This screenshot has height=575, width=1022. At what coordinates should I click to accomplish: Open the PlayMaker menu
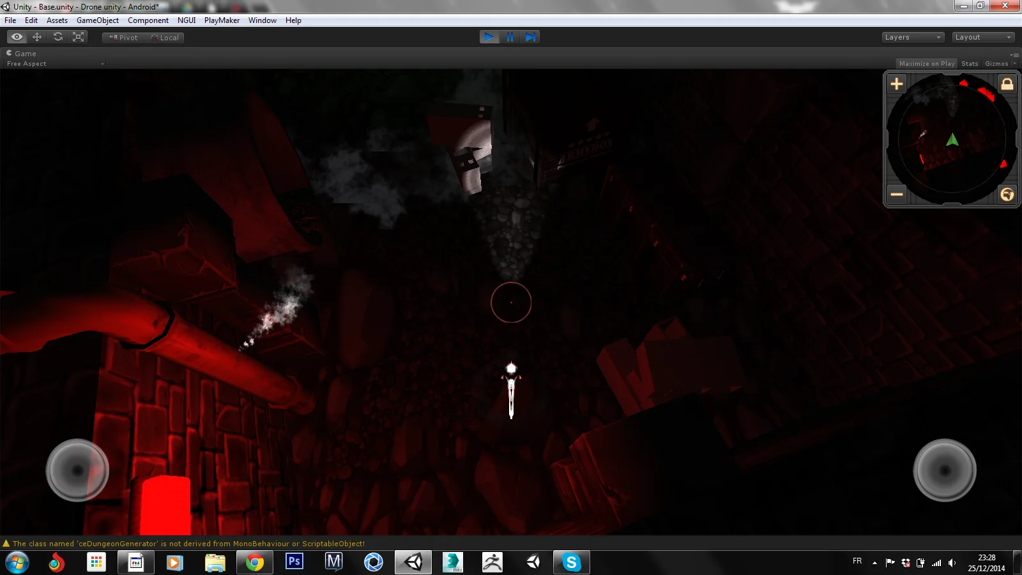[222, 20]
